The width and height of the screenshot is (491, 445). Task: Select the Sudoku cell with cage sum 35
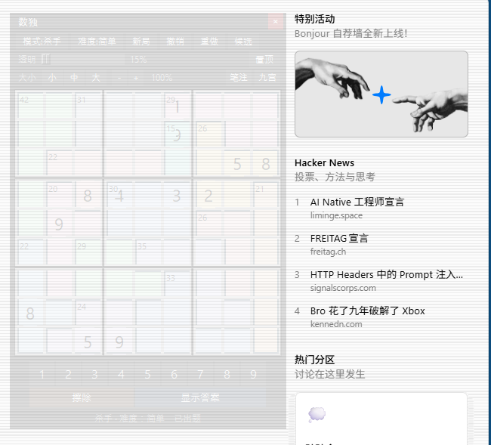point(148,253)
